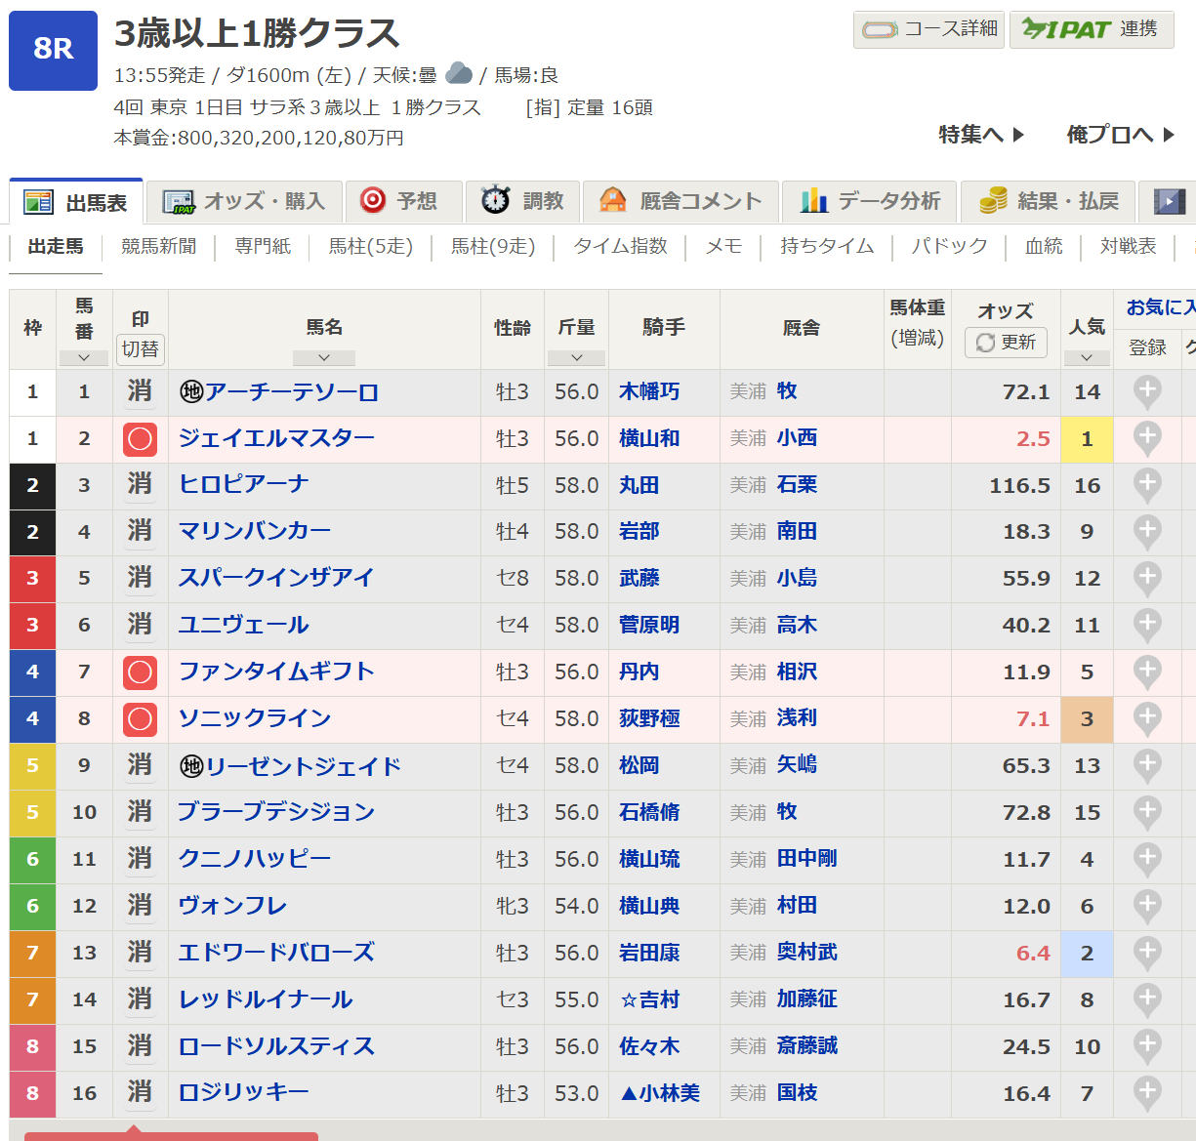Image resolution: width=1196 pixels, height=1141 pixels.
Task: Expand sort arrow under 馬名 header
Action: pyautogui.click(x=324, y=358)
